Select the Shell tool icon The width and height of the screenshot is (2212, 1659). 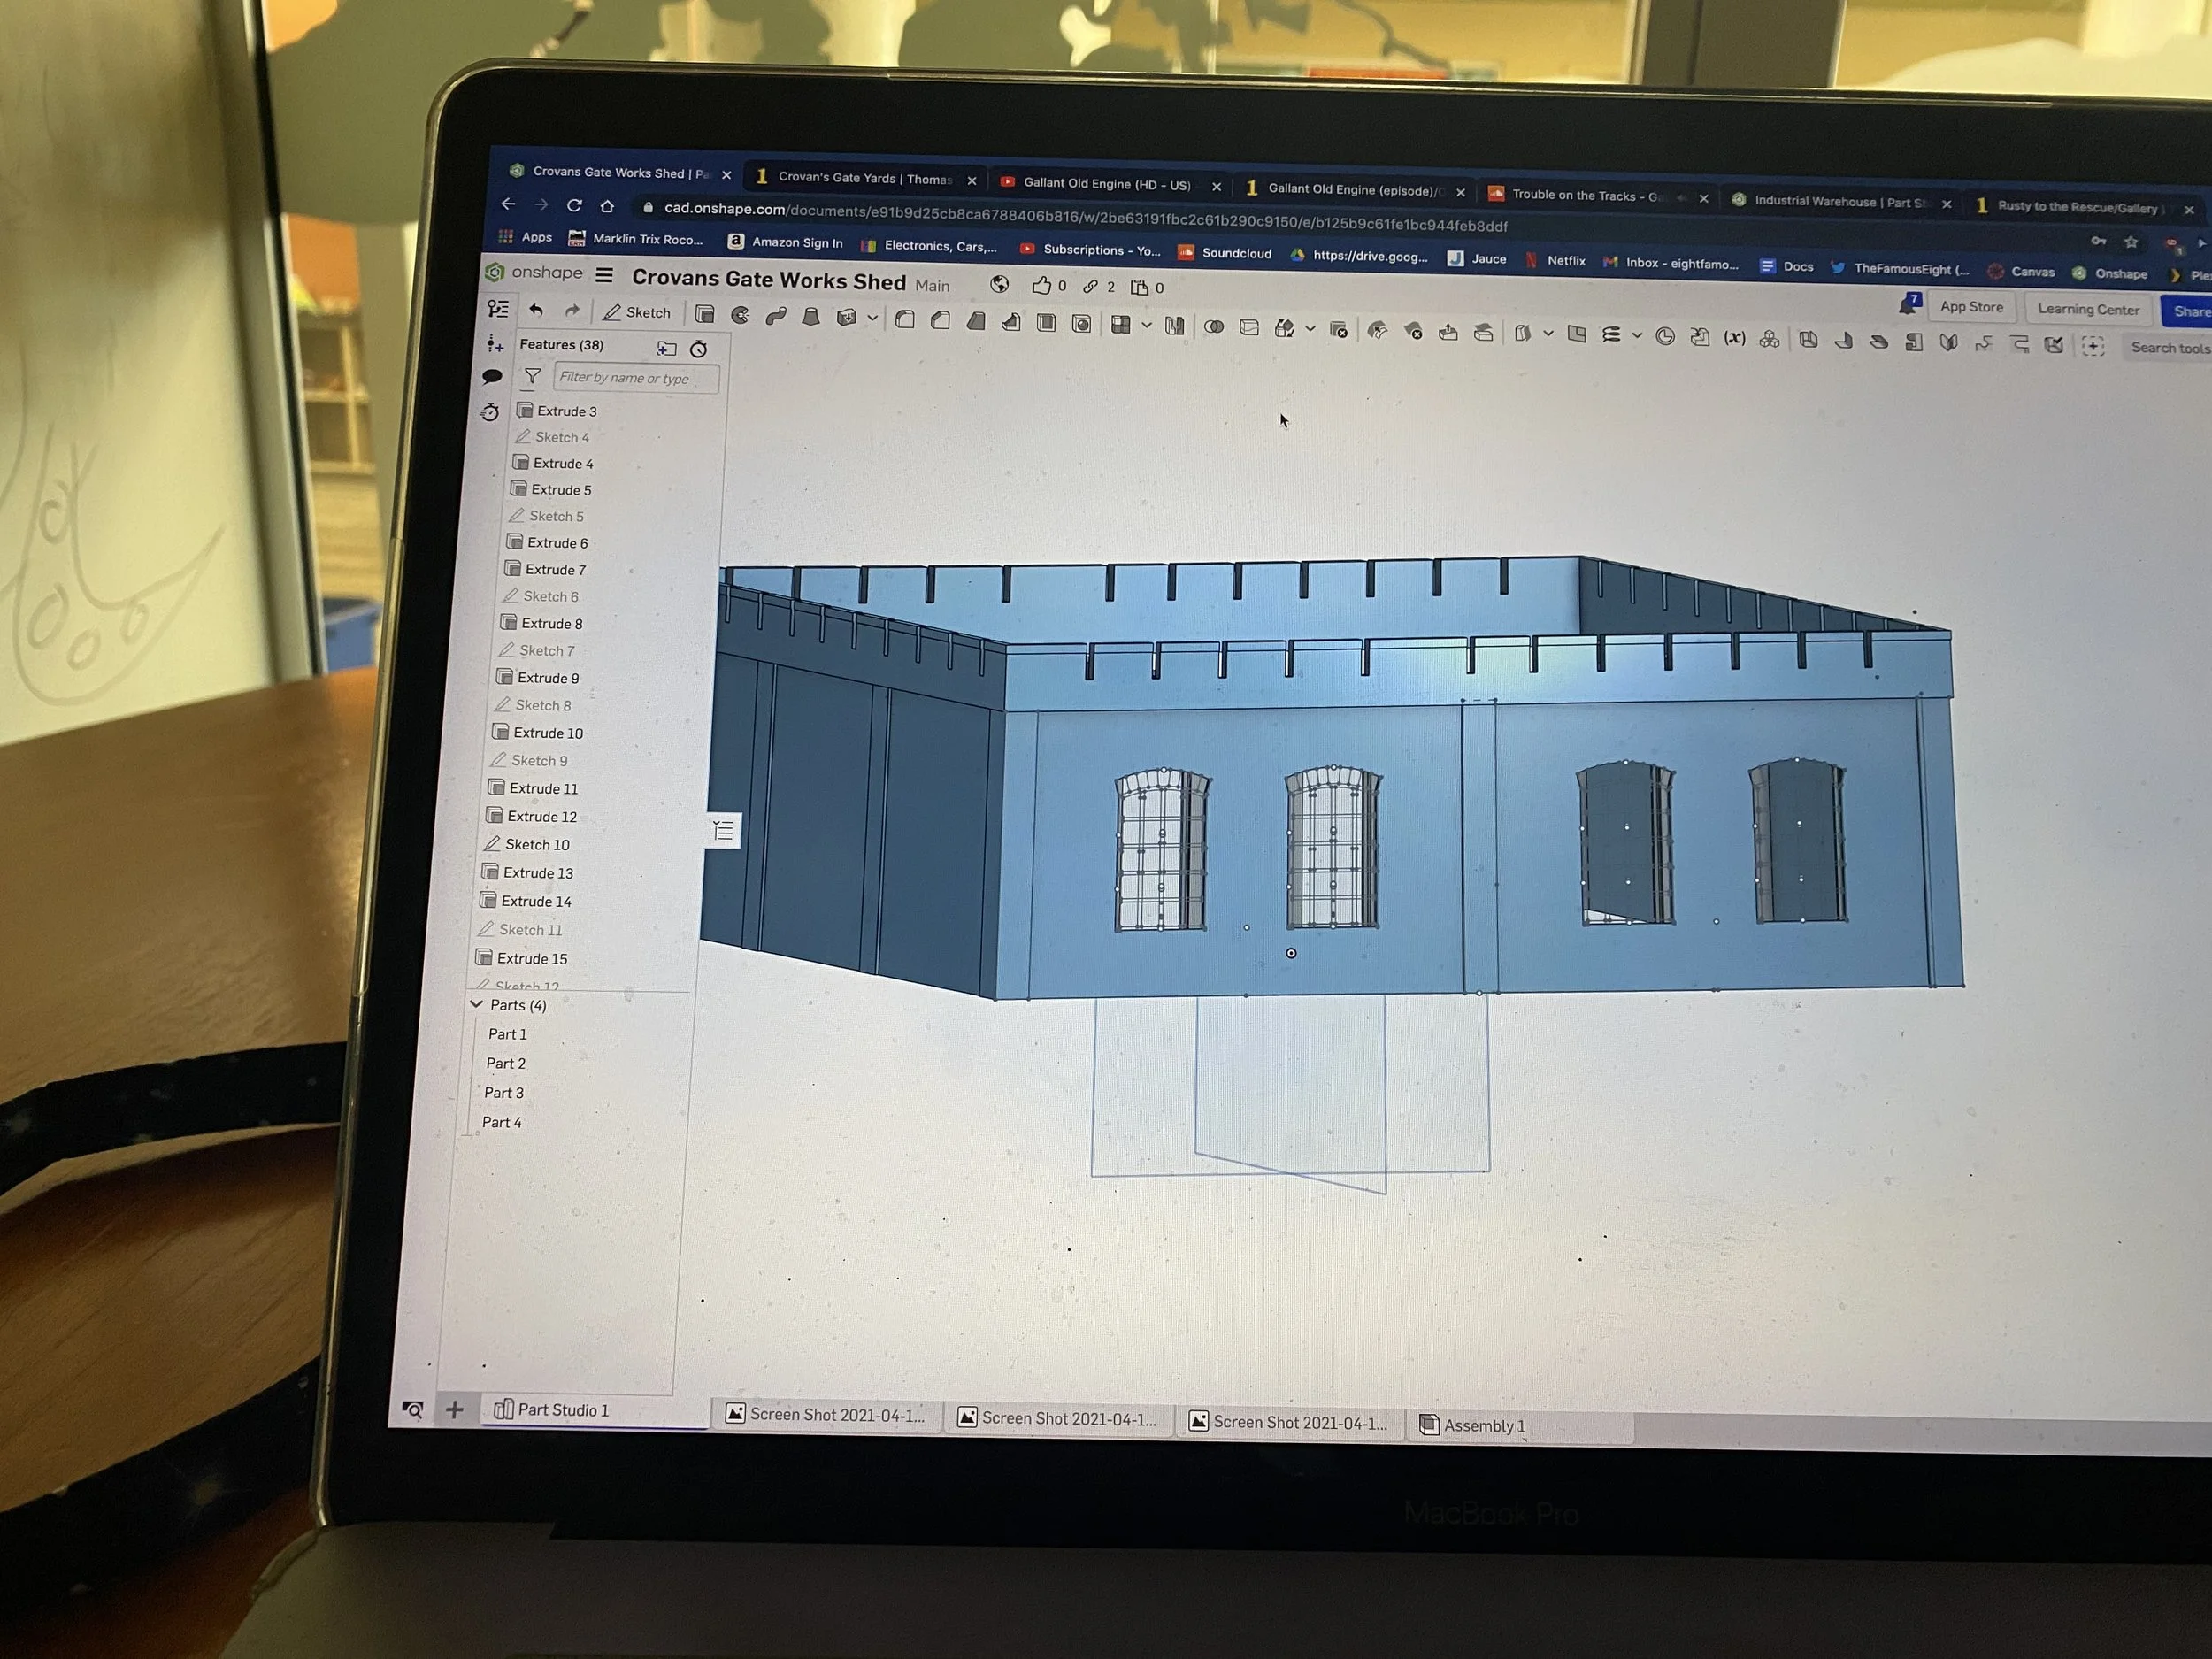1046,322
